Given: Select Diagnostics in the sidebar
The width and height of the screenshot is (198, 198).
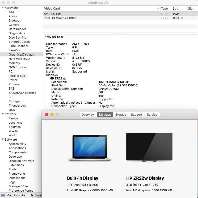Looking at the screenshot, I should (x=17, y=33).
